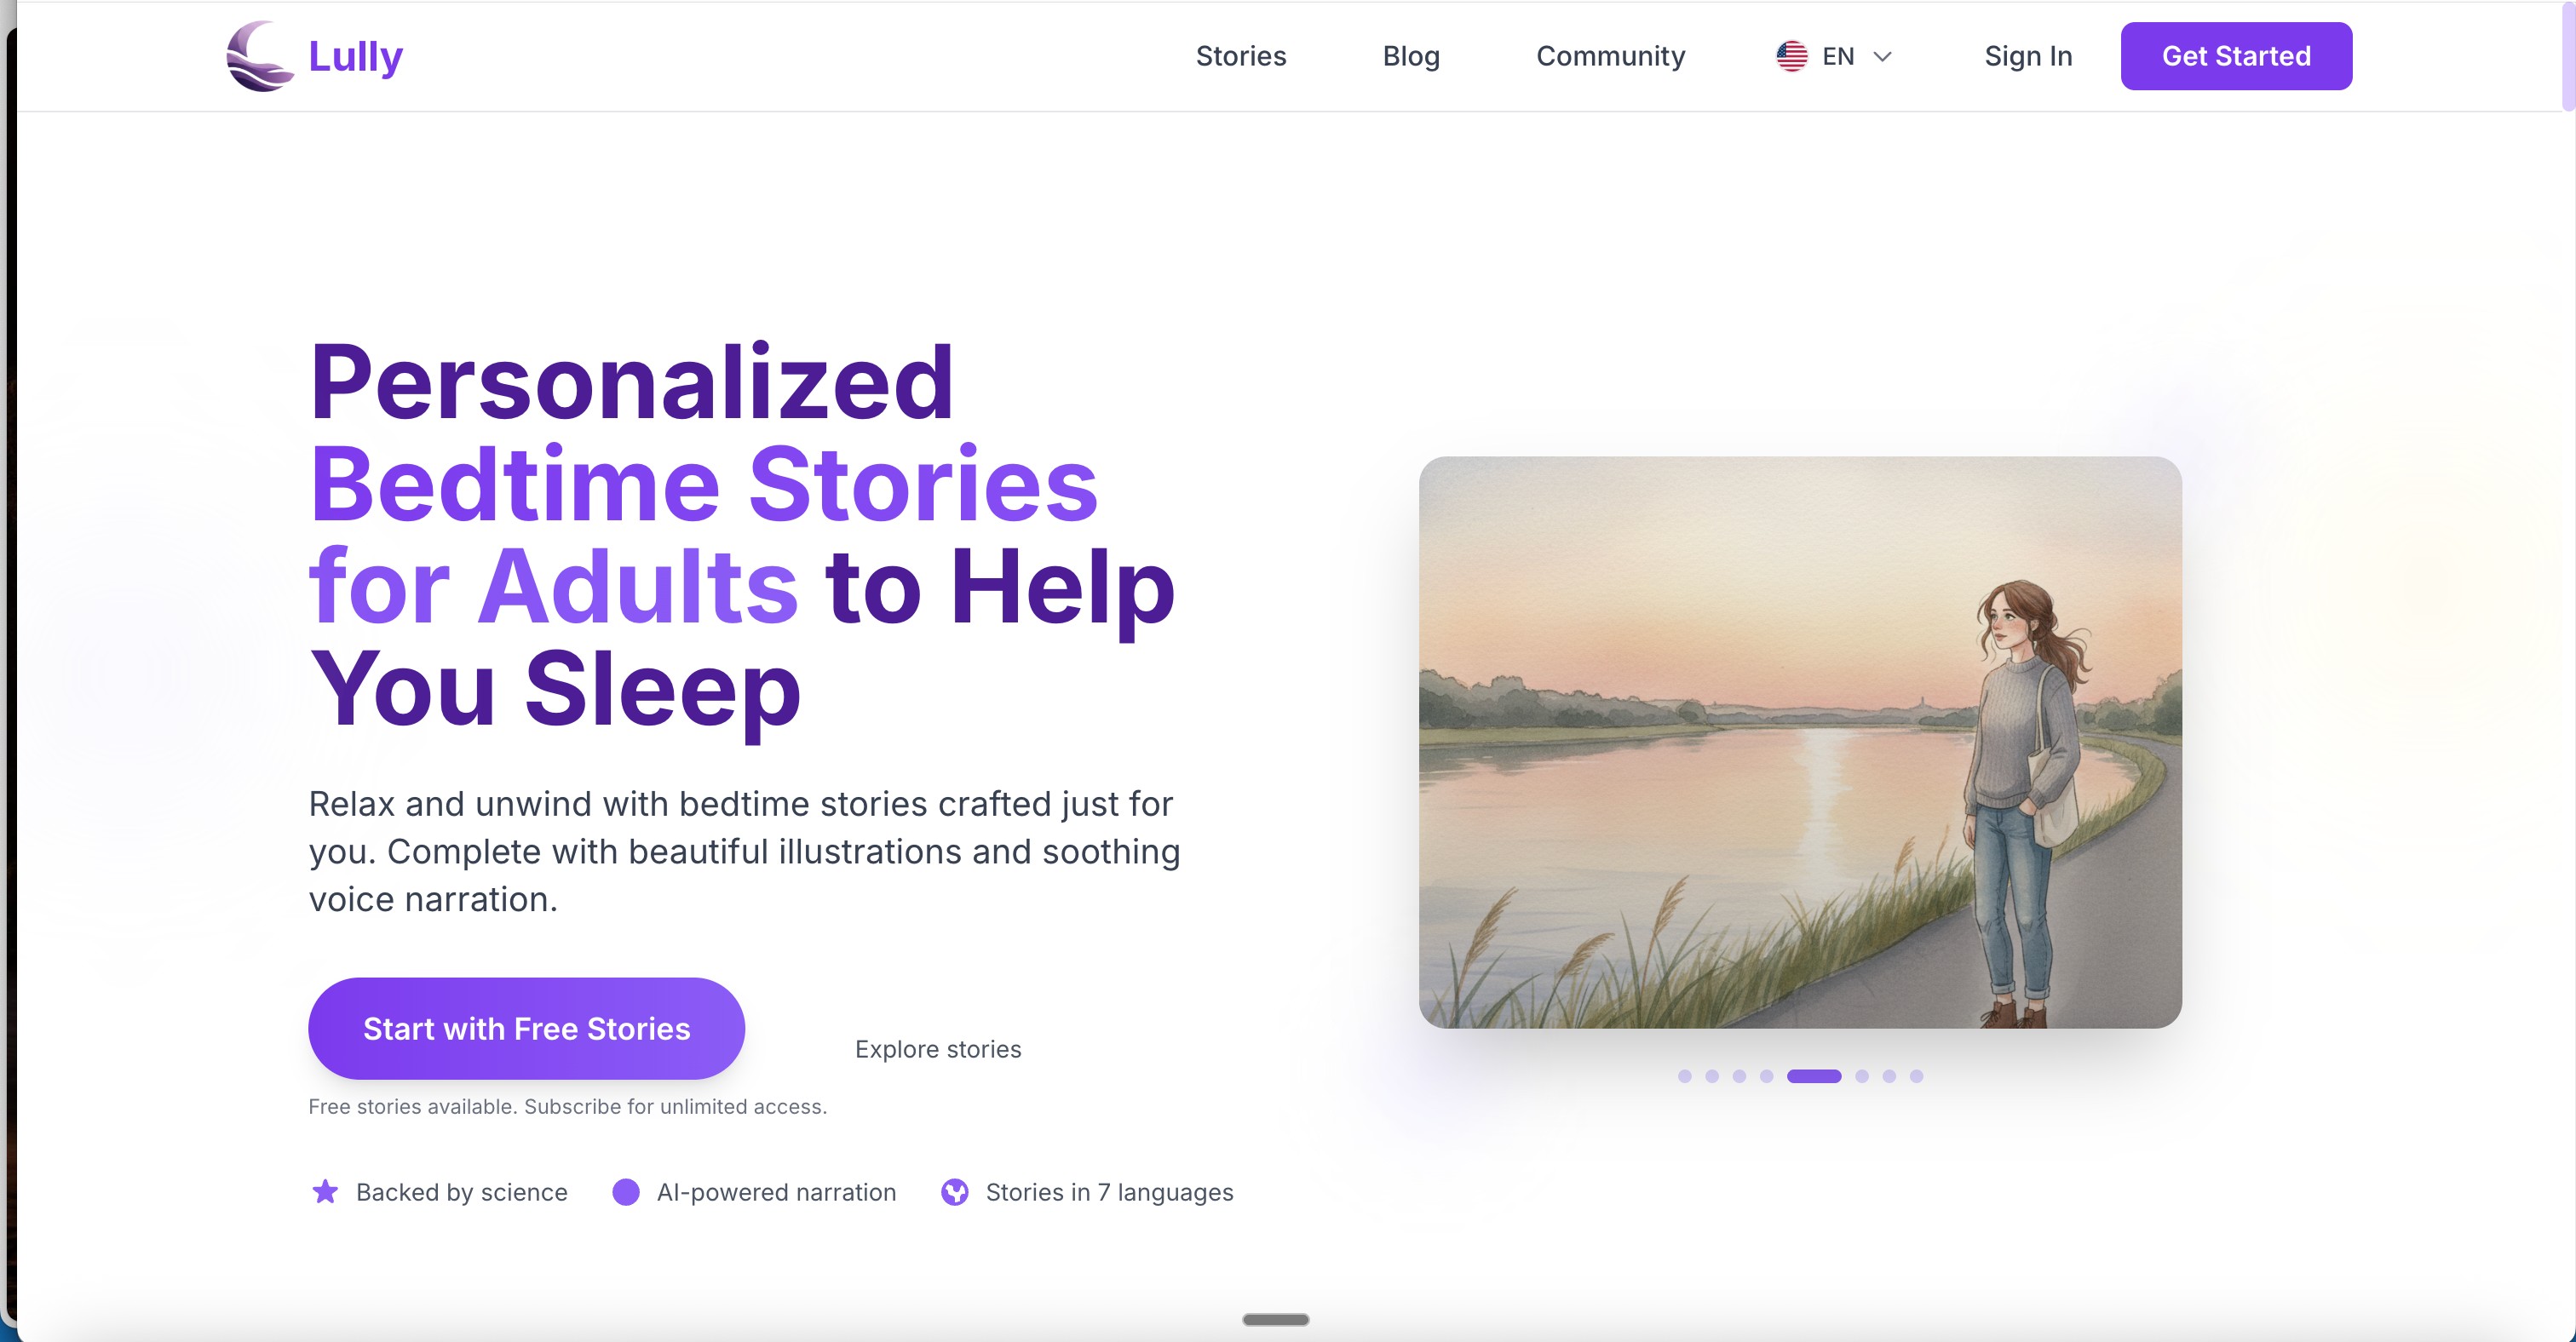Open the Stories menu item
Image resolution: width=2576 pixels, height=1342 pixels.
[1241, 56]
